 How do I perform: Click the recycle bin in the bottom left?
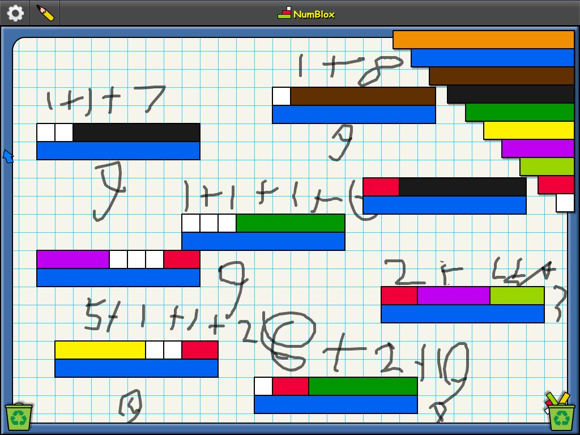pos(19,413)
